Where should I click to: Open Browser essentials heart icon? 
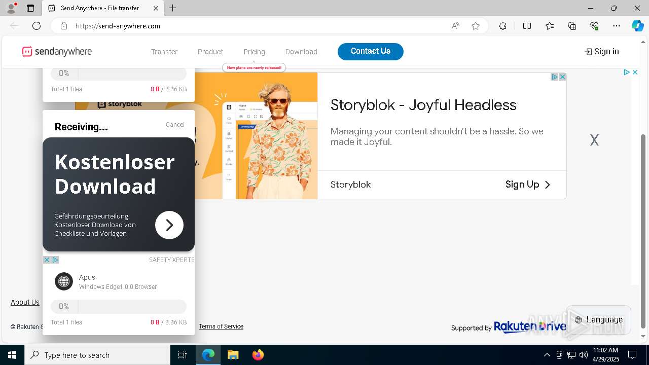594,26
